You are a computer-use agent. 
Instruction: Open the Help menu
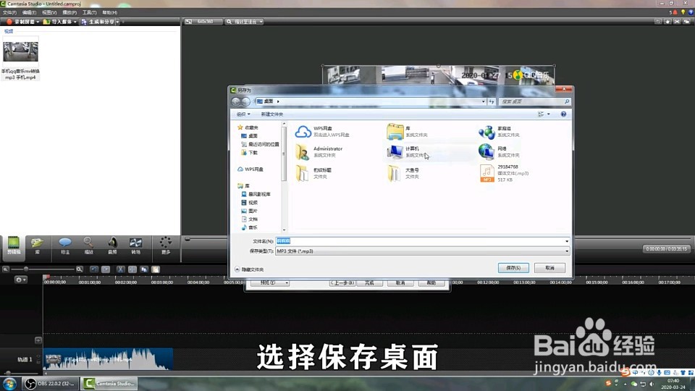point(110,12)
